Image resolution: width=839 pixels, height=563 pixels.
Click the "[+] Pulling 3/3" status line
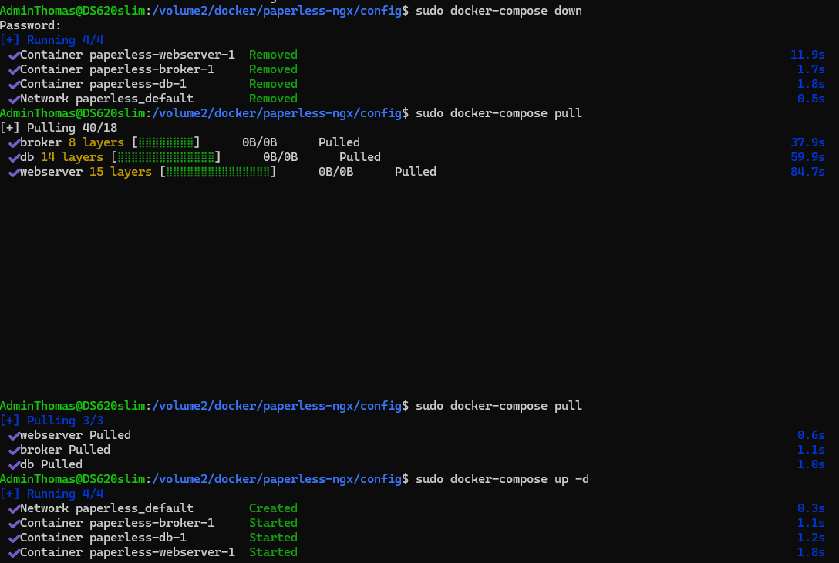pyautogui.click(x=52, y=421)
